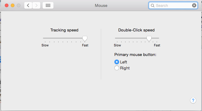Click the Double-Click speed slider thumb
202x111 pixels.
149,39
